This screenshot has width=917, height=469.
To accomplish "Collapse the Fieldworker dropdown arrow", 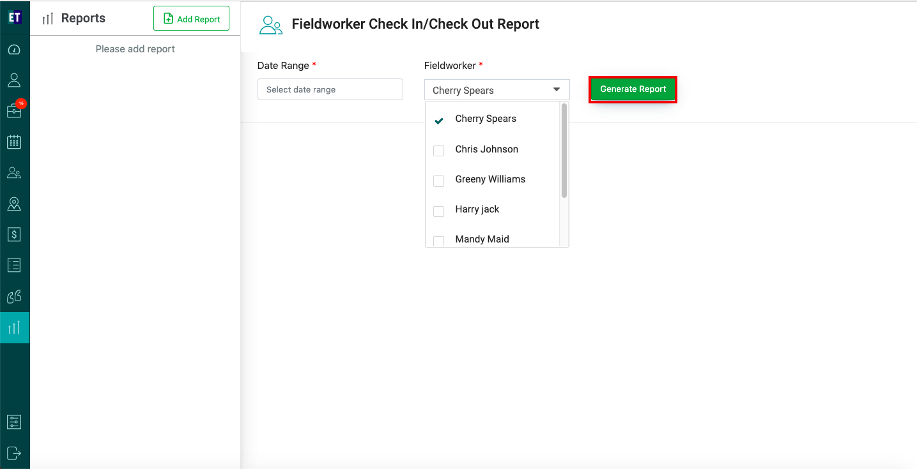I will pos(557,89).
